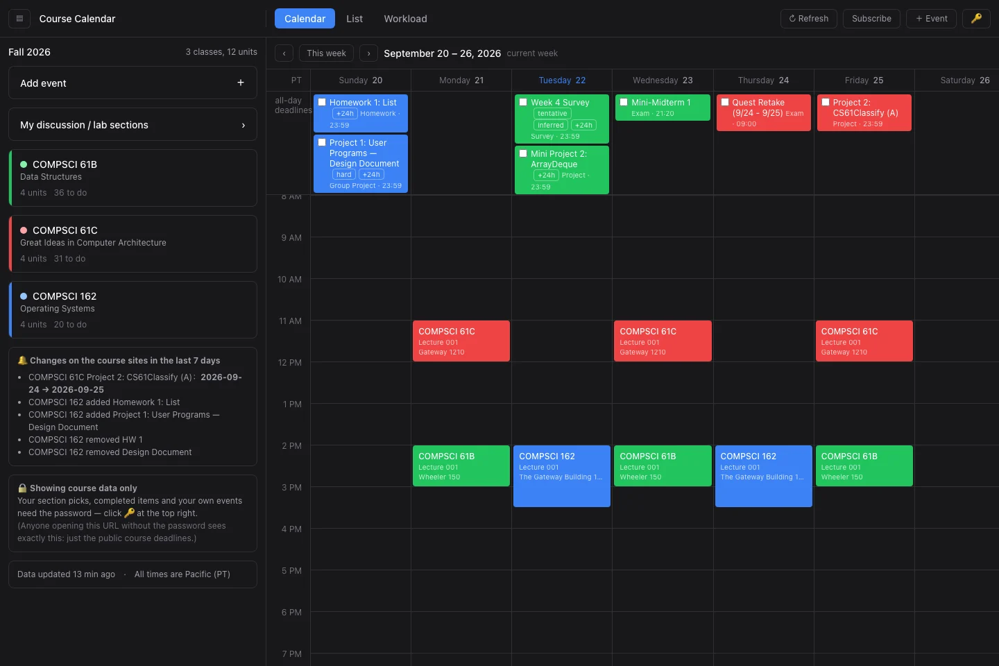This screenshot has height=666, width=999.
Task: Click +24h tag on Mini Project 2
Action: coord(546,176)
